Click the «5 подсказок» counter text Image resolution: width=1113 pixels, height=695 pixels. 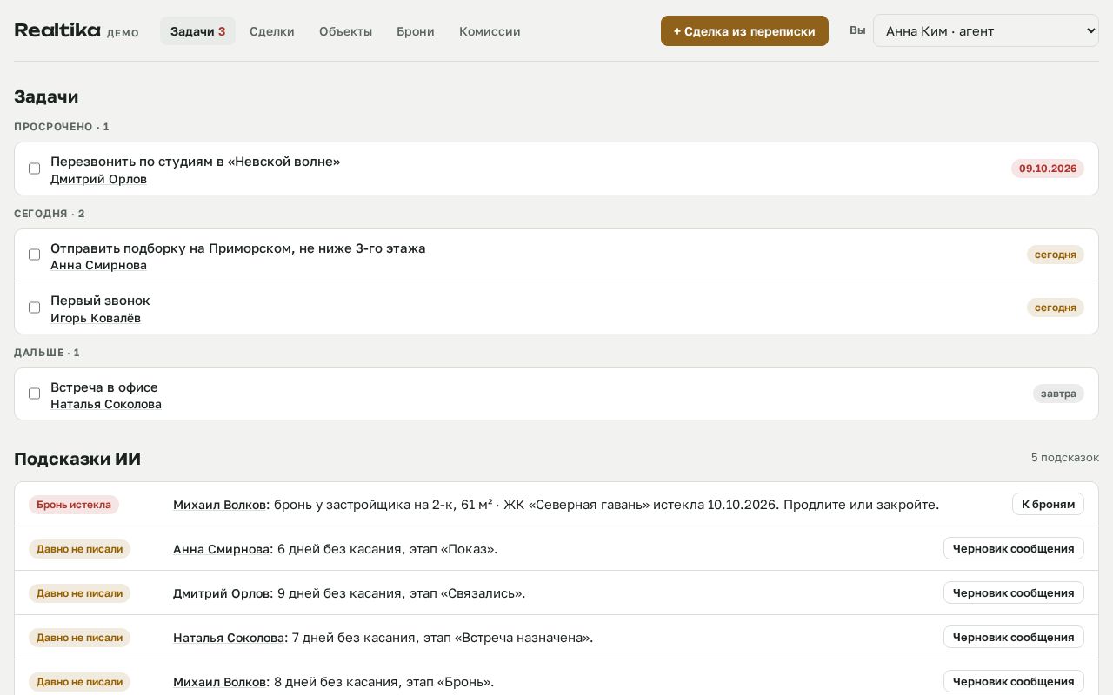(x=1065, y=458)
